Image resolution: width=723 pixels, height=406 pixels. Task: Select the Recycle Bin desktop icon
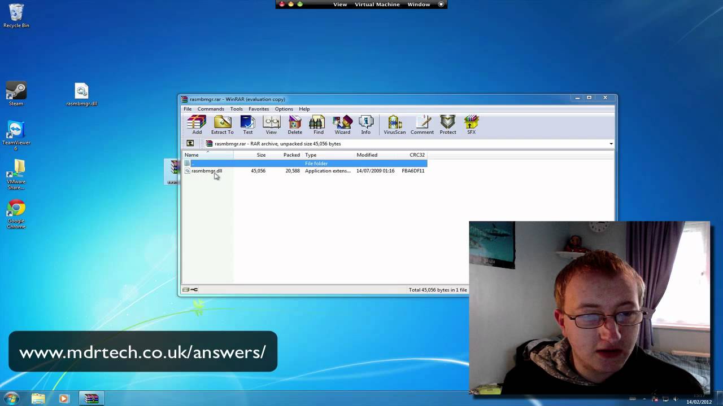coord(16,16)
